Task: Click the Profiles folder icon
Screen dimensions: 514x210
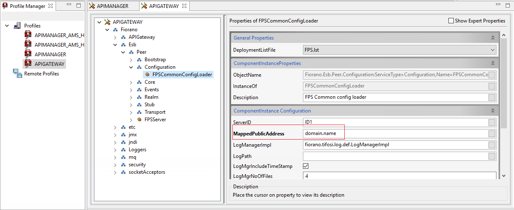Action: coord(18,26)
